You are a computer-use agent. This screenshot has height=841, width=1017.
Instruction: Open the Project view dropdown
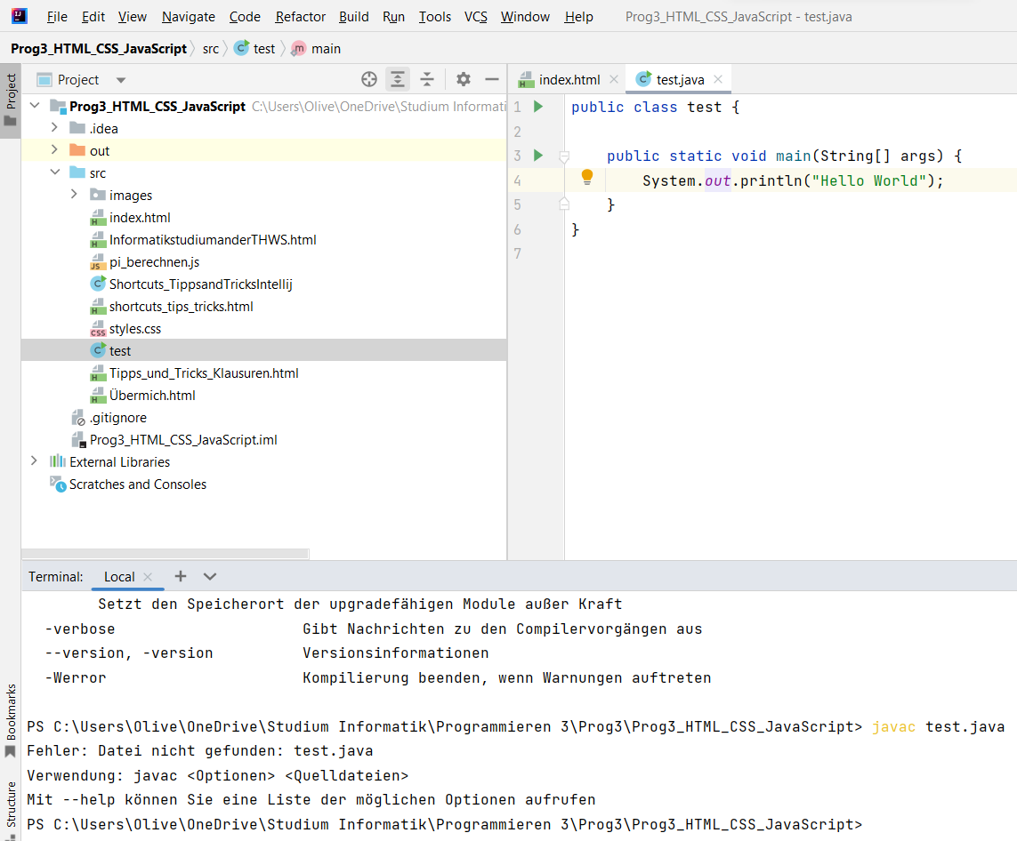click(120, 79)
